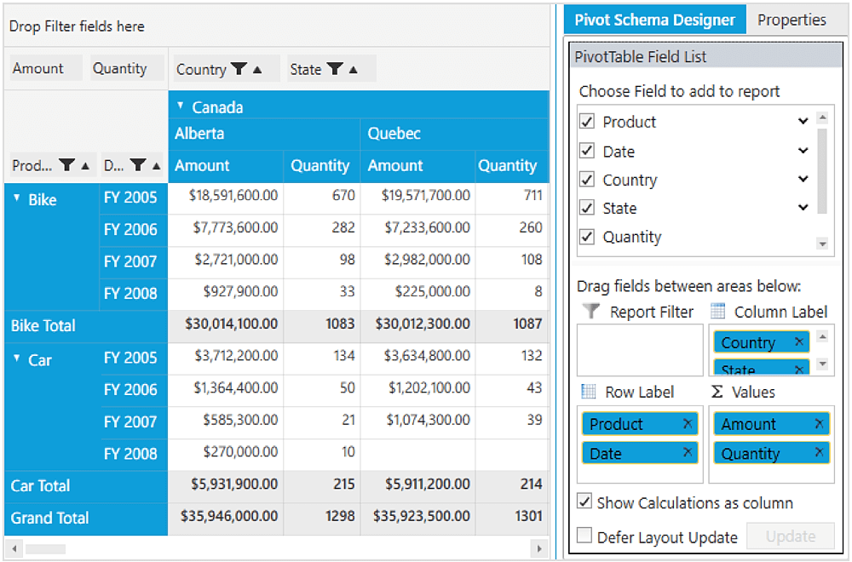Remove Quantity from Values area
This screenshot has width=852, height=562.
pos(819,453)
